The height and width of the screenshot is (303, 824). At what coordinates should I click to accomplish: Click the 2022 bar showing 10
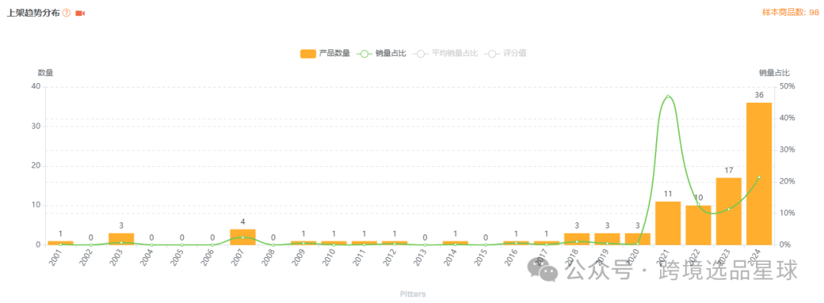(698, 225)
